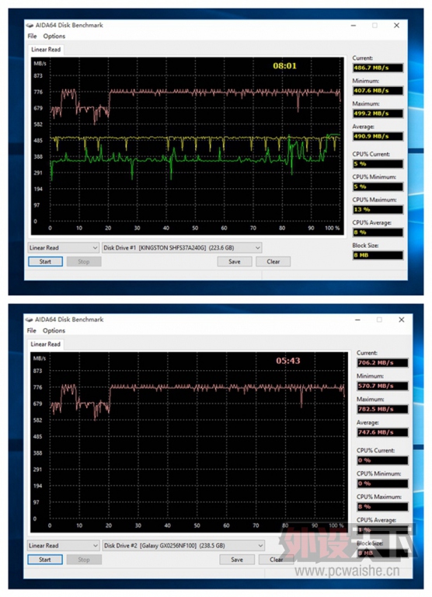The image size is (432, 597).
Task: Expand the Linear Read test dropdown, top window
Action: [x=64, y=248]
